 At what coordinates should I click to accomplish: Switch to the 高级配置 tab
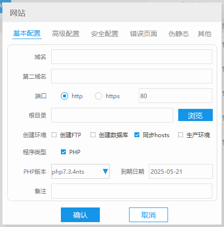[66, 34]
